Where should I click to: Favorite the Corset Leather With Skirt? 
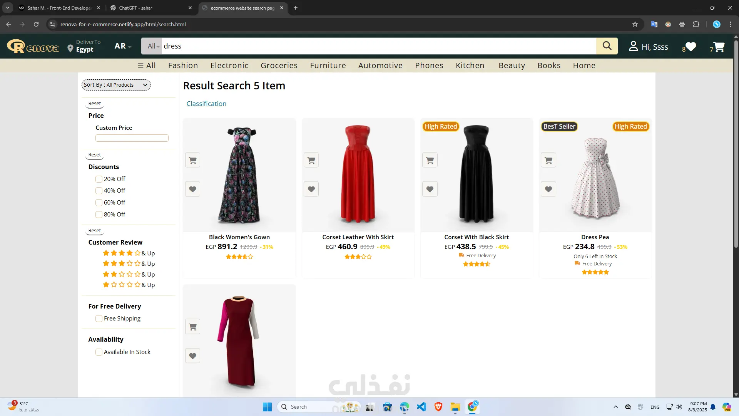(311, 189)
